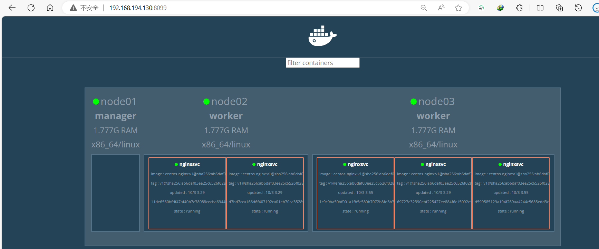The image size is (599, 249).
Task: Click the status dot of container 11de6560
Action: pos(176,165)
